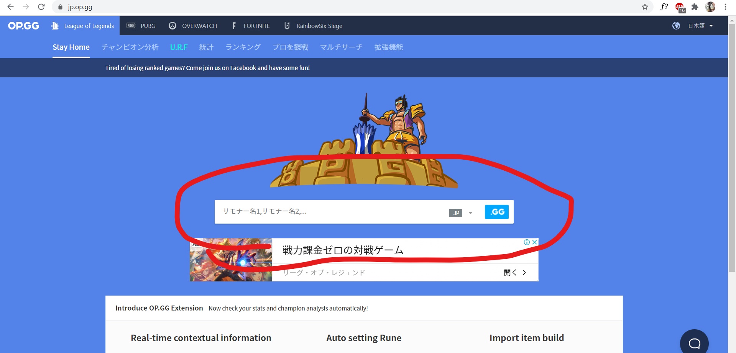Open the 拡張機能 menu item

tap(389, 47)
